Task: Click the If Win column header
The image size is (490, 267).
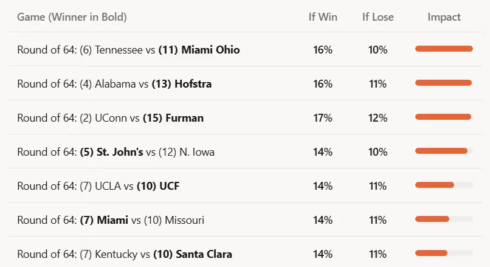Action: (x=323, y=17)
